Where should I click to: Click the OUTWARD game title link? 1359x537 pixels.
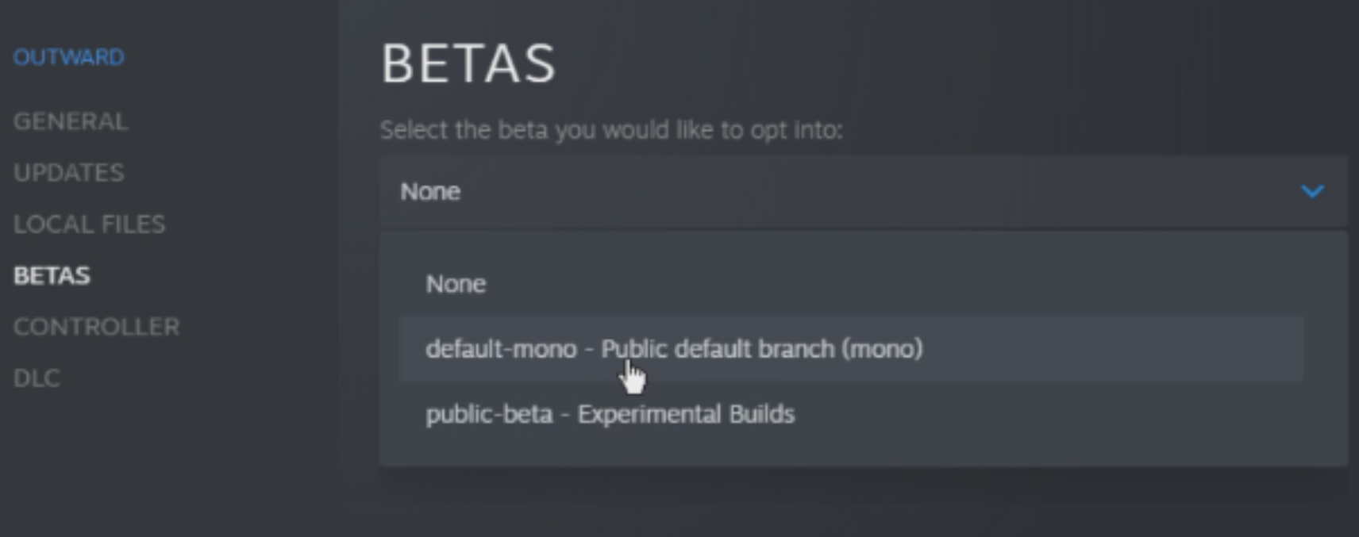(x=68, y=57)
